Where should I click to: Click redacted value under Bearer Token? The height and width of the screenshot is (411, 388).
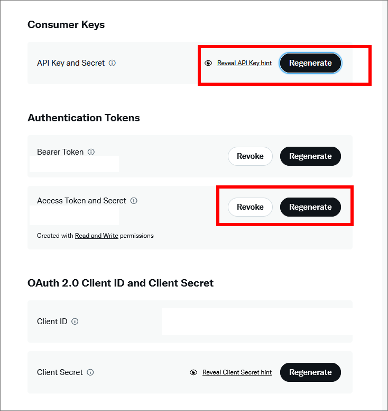(x=75, y=164)
